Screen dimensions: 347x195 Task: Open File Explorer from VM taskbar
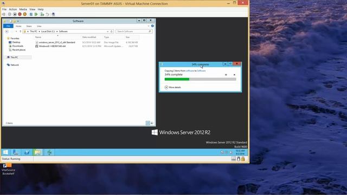(x=37, y=152)
